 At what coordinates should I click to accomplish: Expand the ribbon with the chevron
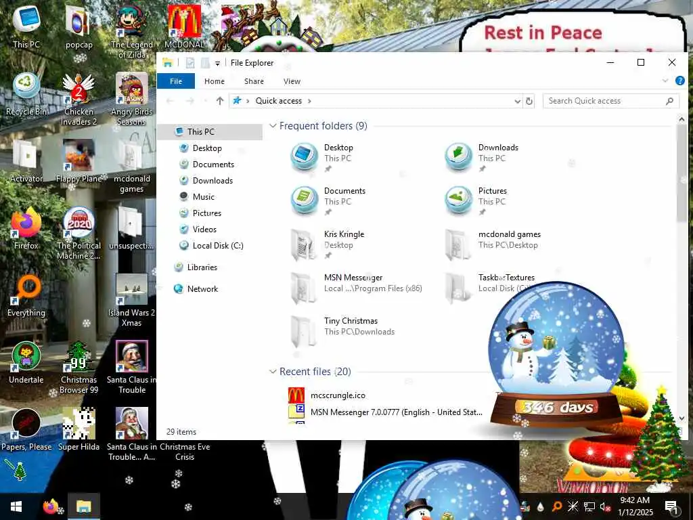coord(665,81)
